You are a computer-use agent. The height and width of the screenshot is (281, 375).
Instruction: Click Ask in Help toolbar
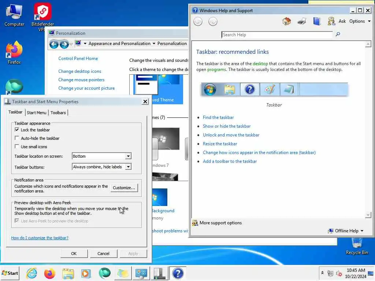(342, 21)
